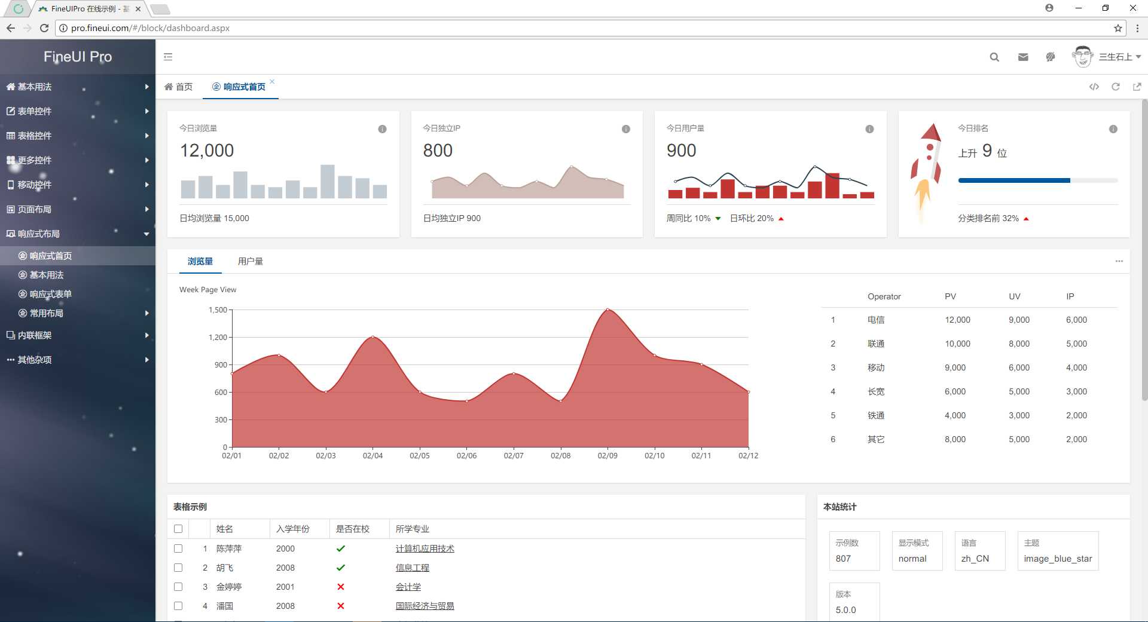Click the address bar URL field
Screen dimensions: 1148x622
coord(589,28)
